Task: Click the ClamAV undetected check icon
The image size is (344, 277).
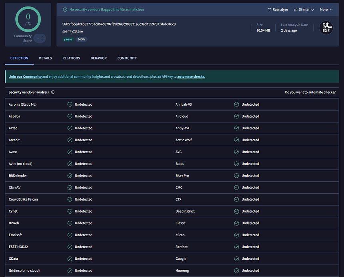Action: click(x=70, y=187)
